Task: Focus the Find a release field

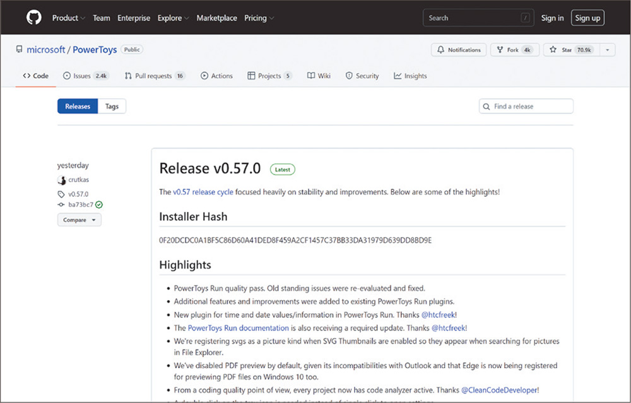Action: point(526,106)
